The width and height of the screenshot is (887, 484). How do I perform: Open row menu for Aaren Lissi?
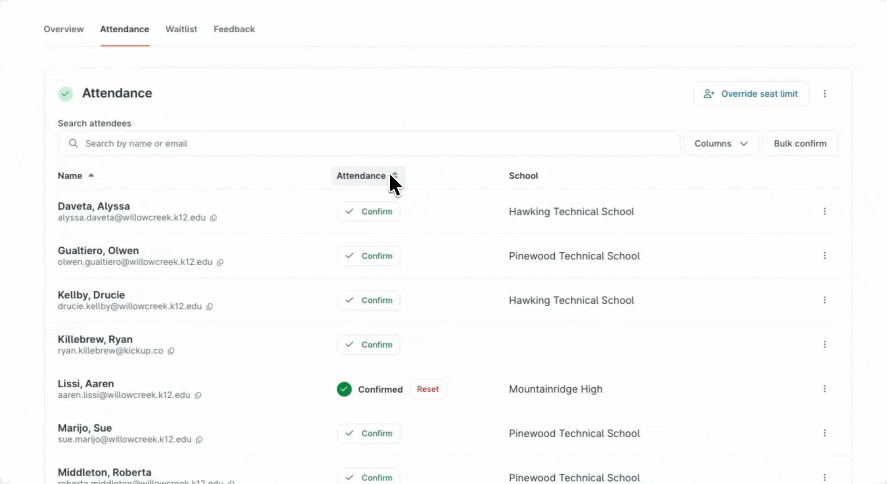[824, 389]
